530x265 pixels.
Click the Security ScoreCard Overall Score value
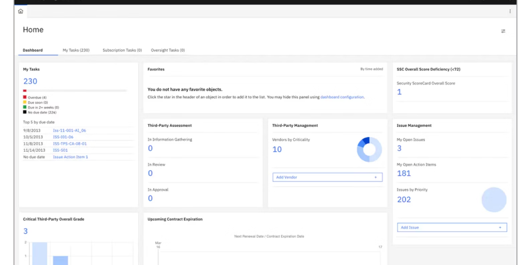tap(399, 92)
